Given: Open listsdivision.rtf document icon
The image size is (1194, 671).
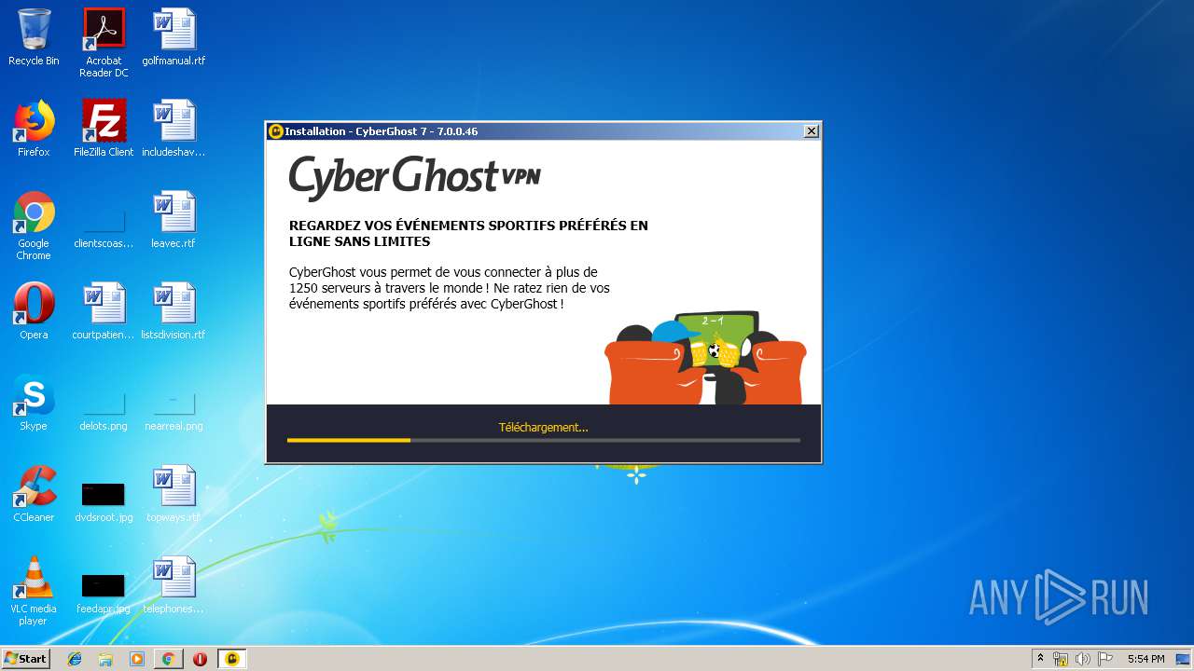Looking at the screenshot, I should pos(174,311).
